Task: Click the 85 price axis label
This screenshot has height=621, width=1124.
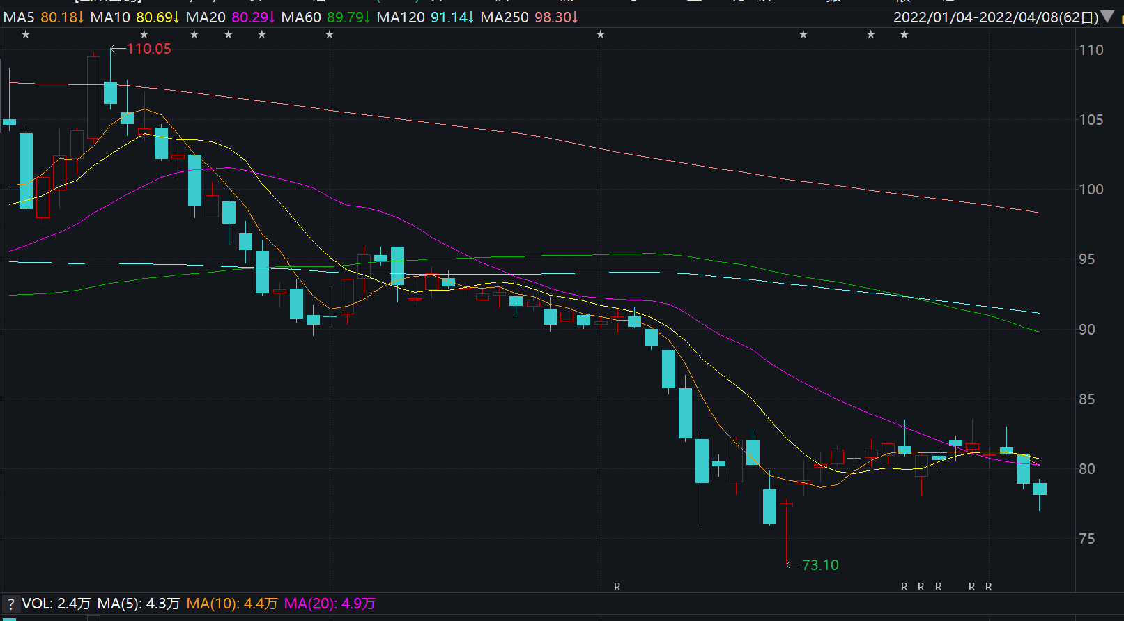Action: (x=1087, y=399)
